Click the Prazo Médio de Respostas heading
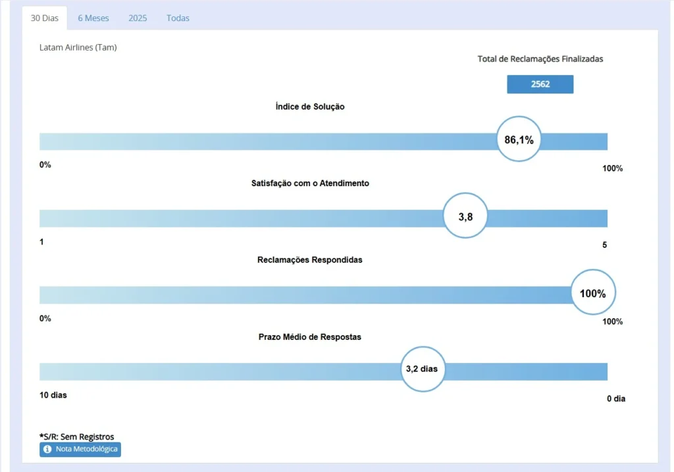Screen dimensions: 674x472 pyautogui.click(x=309, y=337)
